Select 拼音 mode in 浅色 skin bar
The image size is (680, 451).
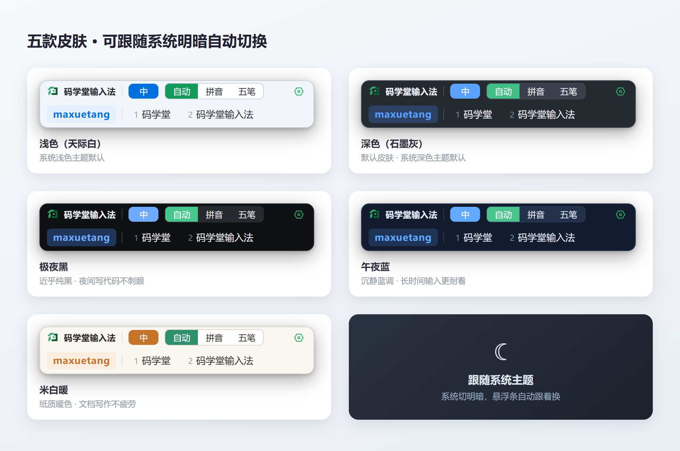point(214,91)
